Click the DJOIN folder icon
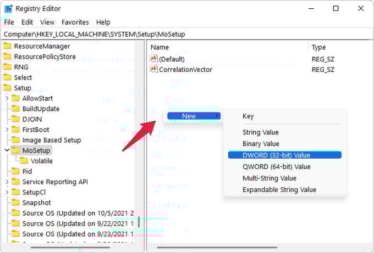Viewport: 374px width, 253px height. pyautogui.click(x=16, y=119)
